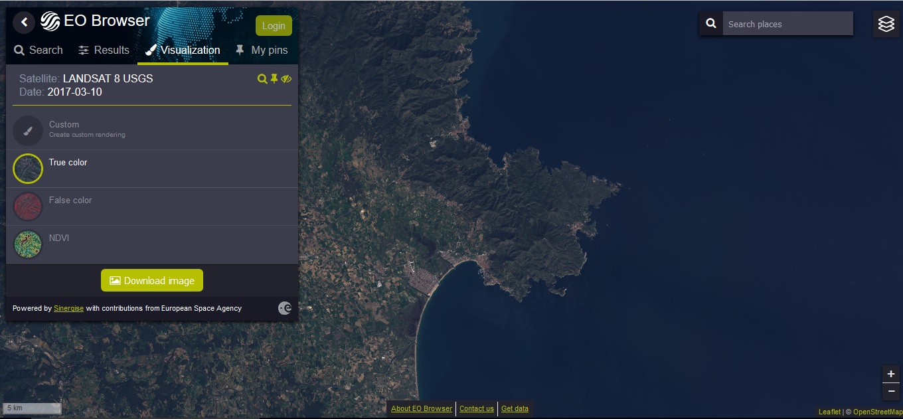The width and height of the screenshot is (903, 419).
Task: Open the My pins tab
Action: (x=269, y=50)
